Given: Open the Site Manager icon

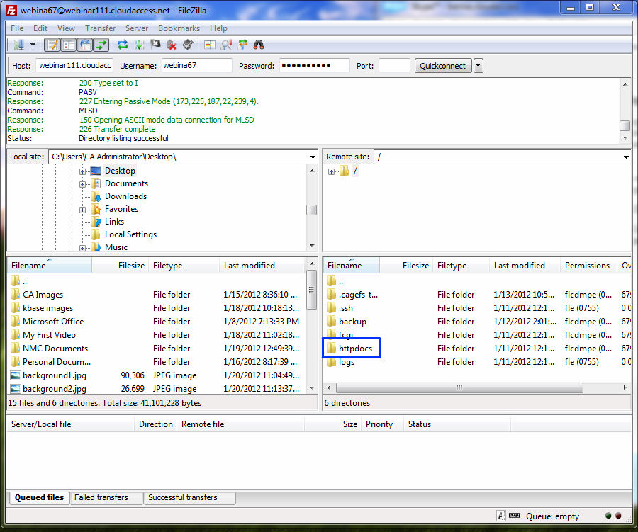Looking at the screenshot, I should 18,45.
